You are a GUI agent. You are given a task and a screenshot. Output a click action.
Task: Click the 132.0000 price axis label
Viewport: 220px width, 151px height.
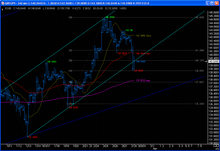[x=214, y=132]
